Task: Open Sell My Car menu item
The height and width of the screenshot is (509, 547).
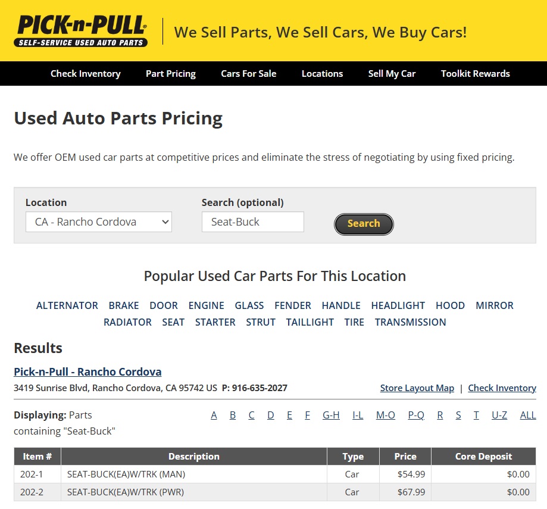Action: point(392,74)
